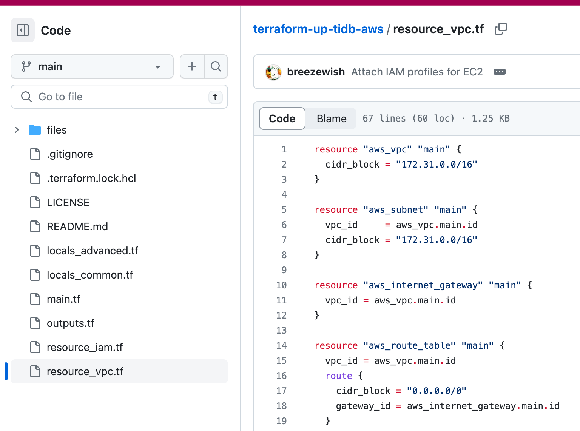The image size is (580, 431).
Task: Expand the files folder chevron
Action: click(17, 130)
